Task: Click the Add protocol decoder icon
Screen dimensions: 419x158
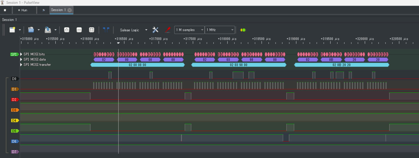Action: 243,30
